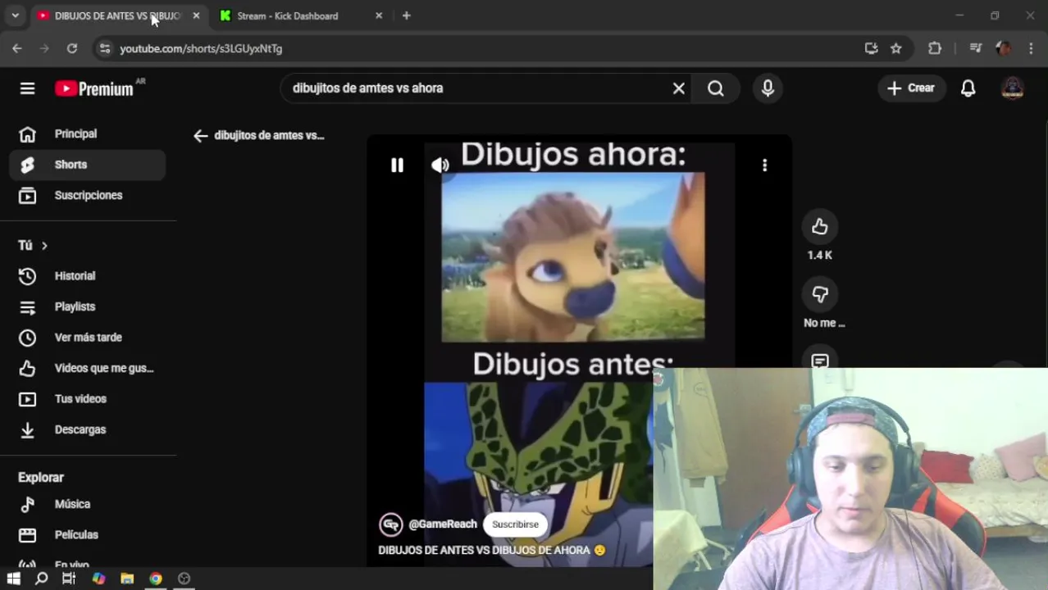Open Videos que me gustan
1048x590 pixels.
coord(88,368)
